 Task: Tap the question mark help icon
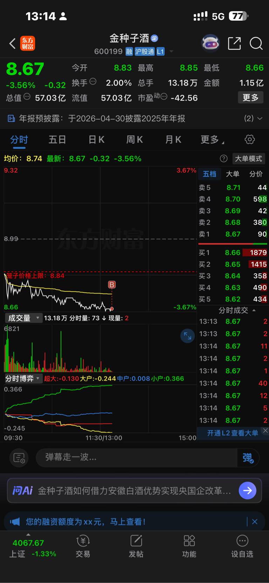pyautogui.click(x=223, y=159)
